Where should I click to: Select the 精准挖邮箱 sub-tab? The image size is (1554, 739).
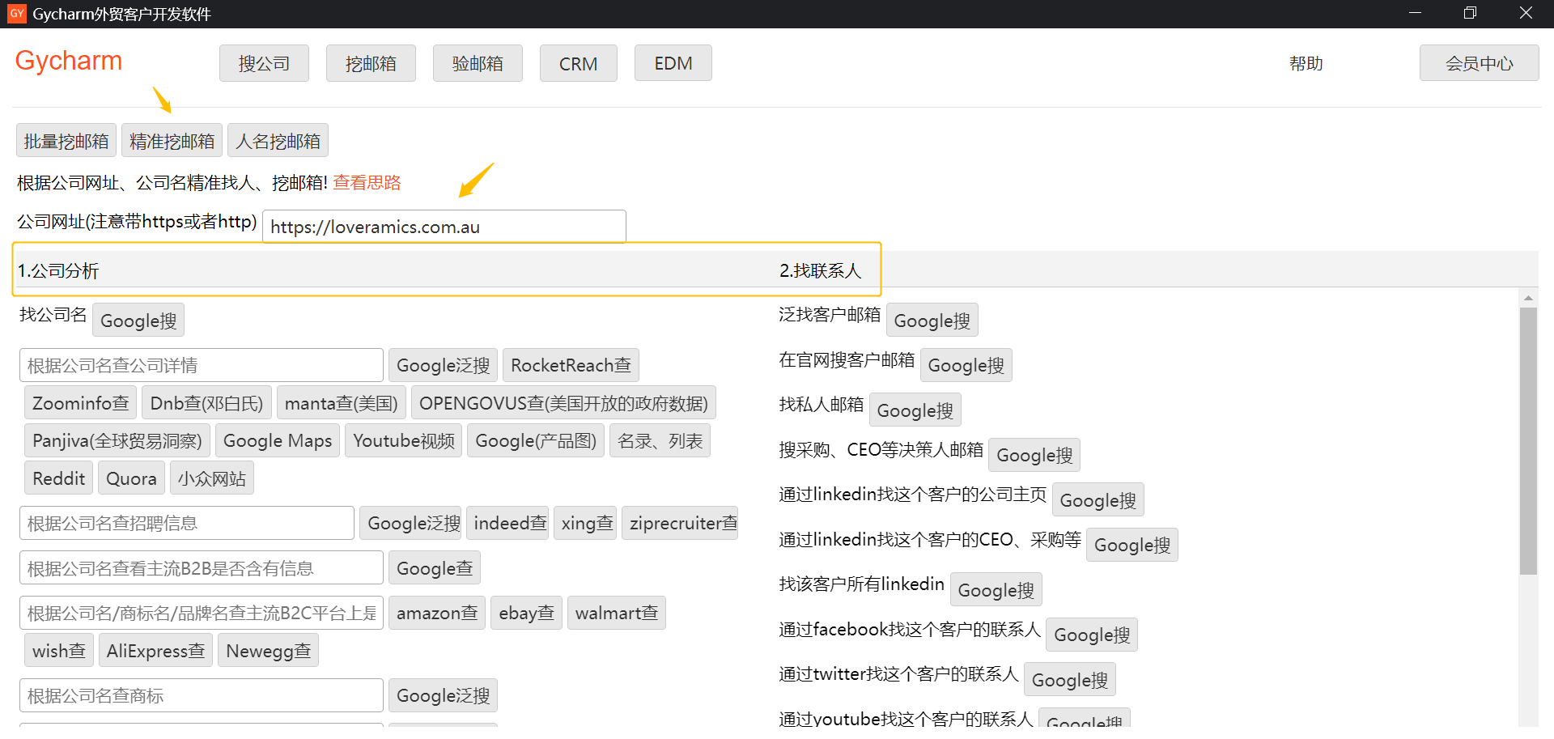[x=172, y=141]
